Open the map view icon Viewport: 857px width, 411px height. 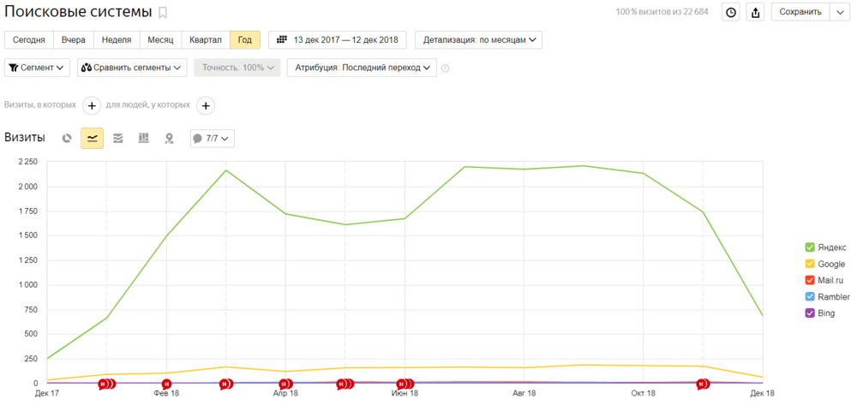point(170,139)
